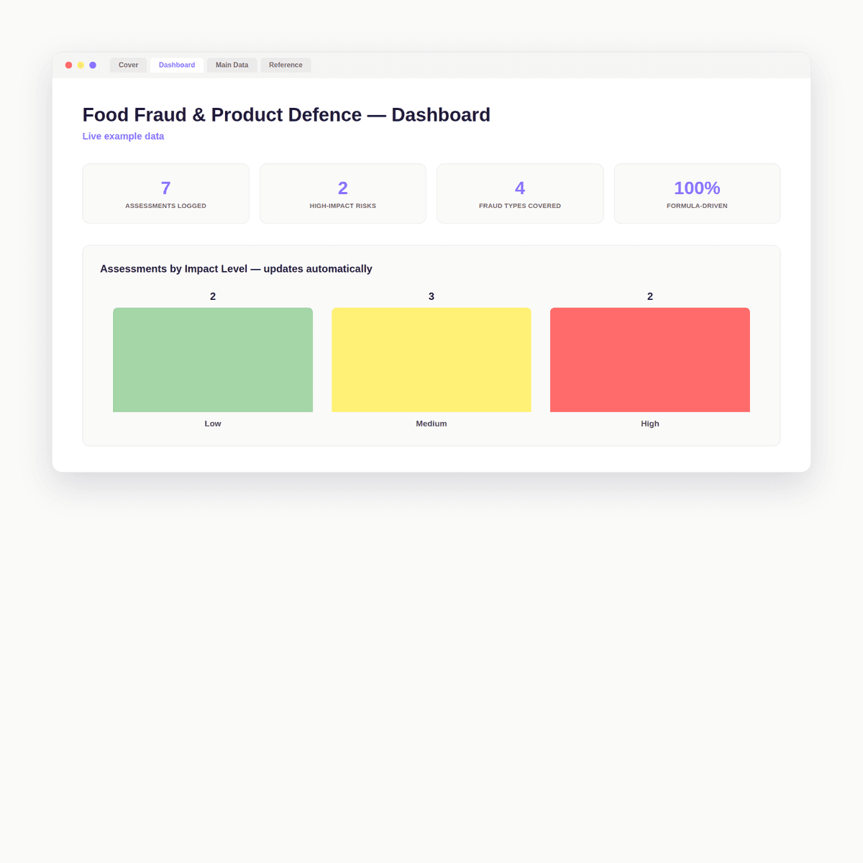Click the value 2 above the Low bar

point(213,296)
